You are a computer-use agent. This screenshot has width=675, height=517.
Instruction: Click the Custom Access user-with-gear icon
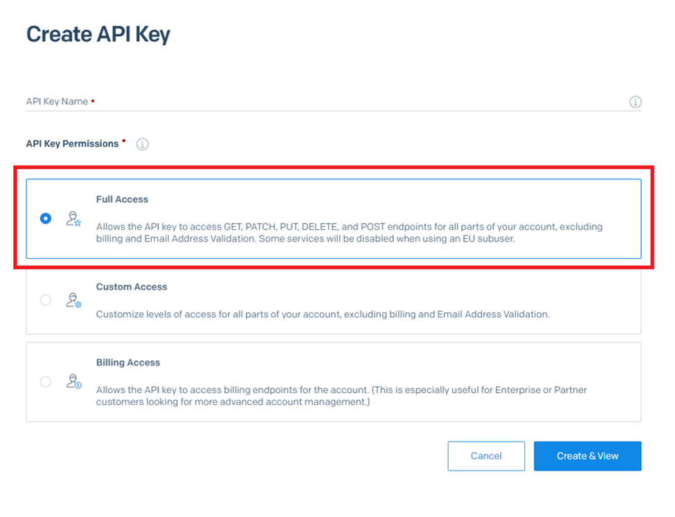pyautogui.click(x=73, y=300)
